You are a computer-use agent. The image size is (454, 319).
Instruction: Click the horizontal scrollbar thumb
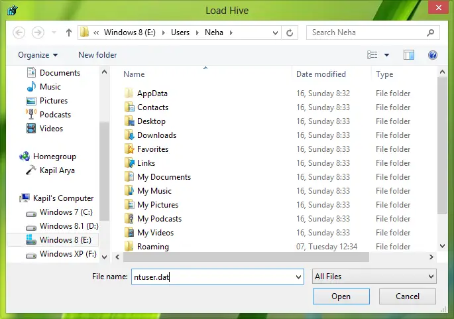click(x=246, y=257)
